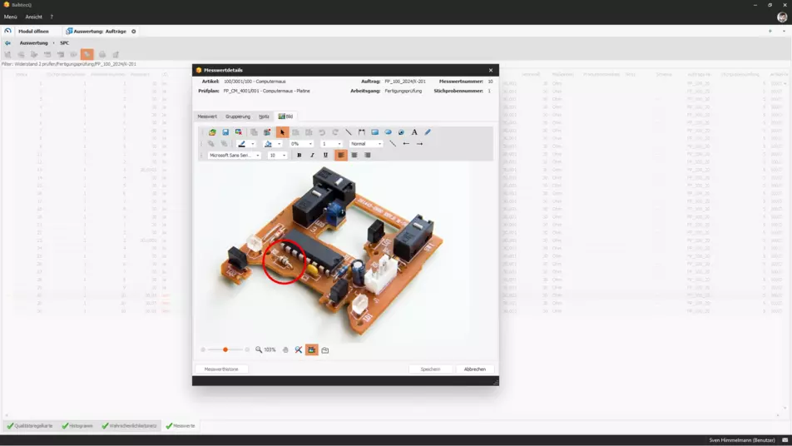Open the Menü menu
The image size is (792, 446).
pyautogui.click(x=10, y=17)
